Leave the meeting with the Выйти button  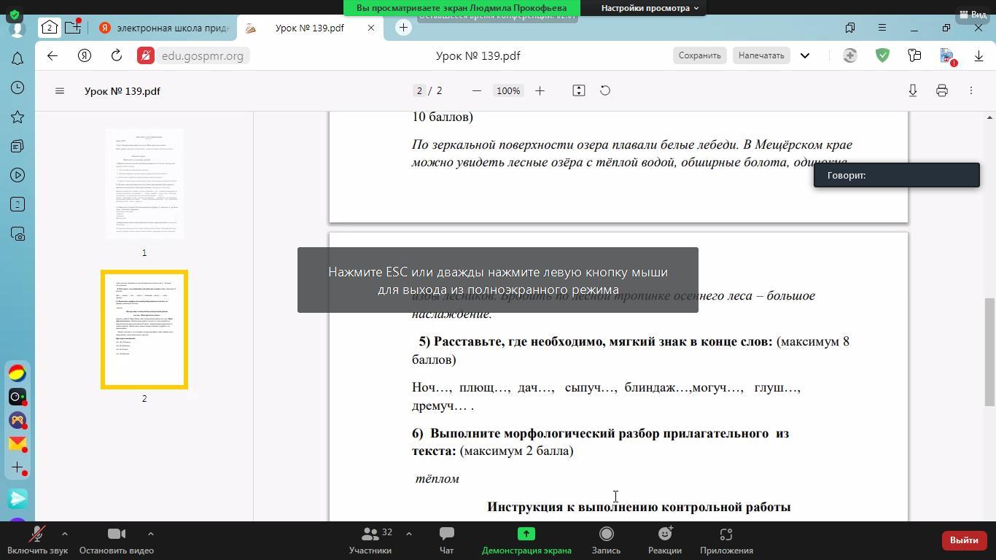coord(964,540)
